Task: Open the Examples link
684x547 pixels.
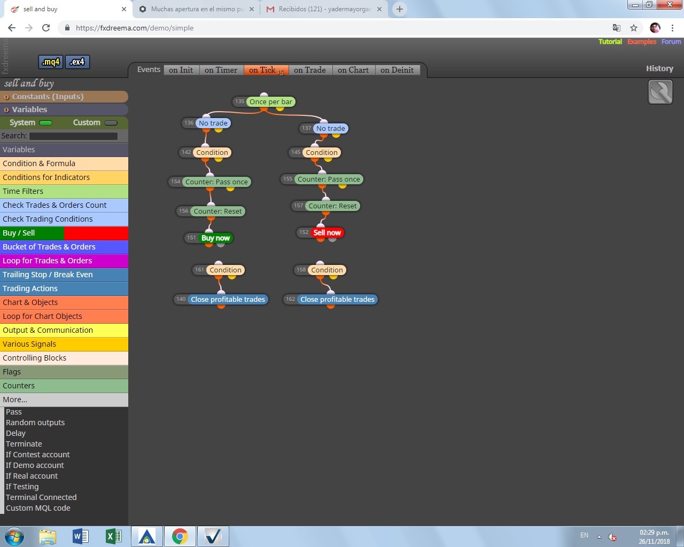Action: (642, 42)
